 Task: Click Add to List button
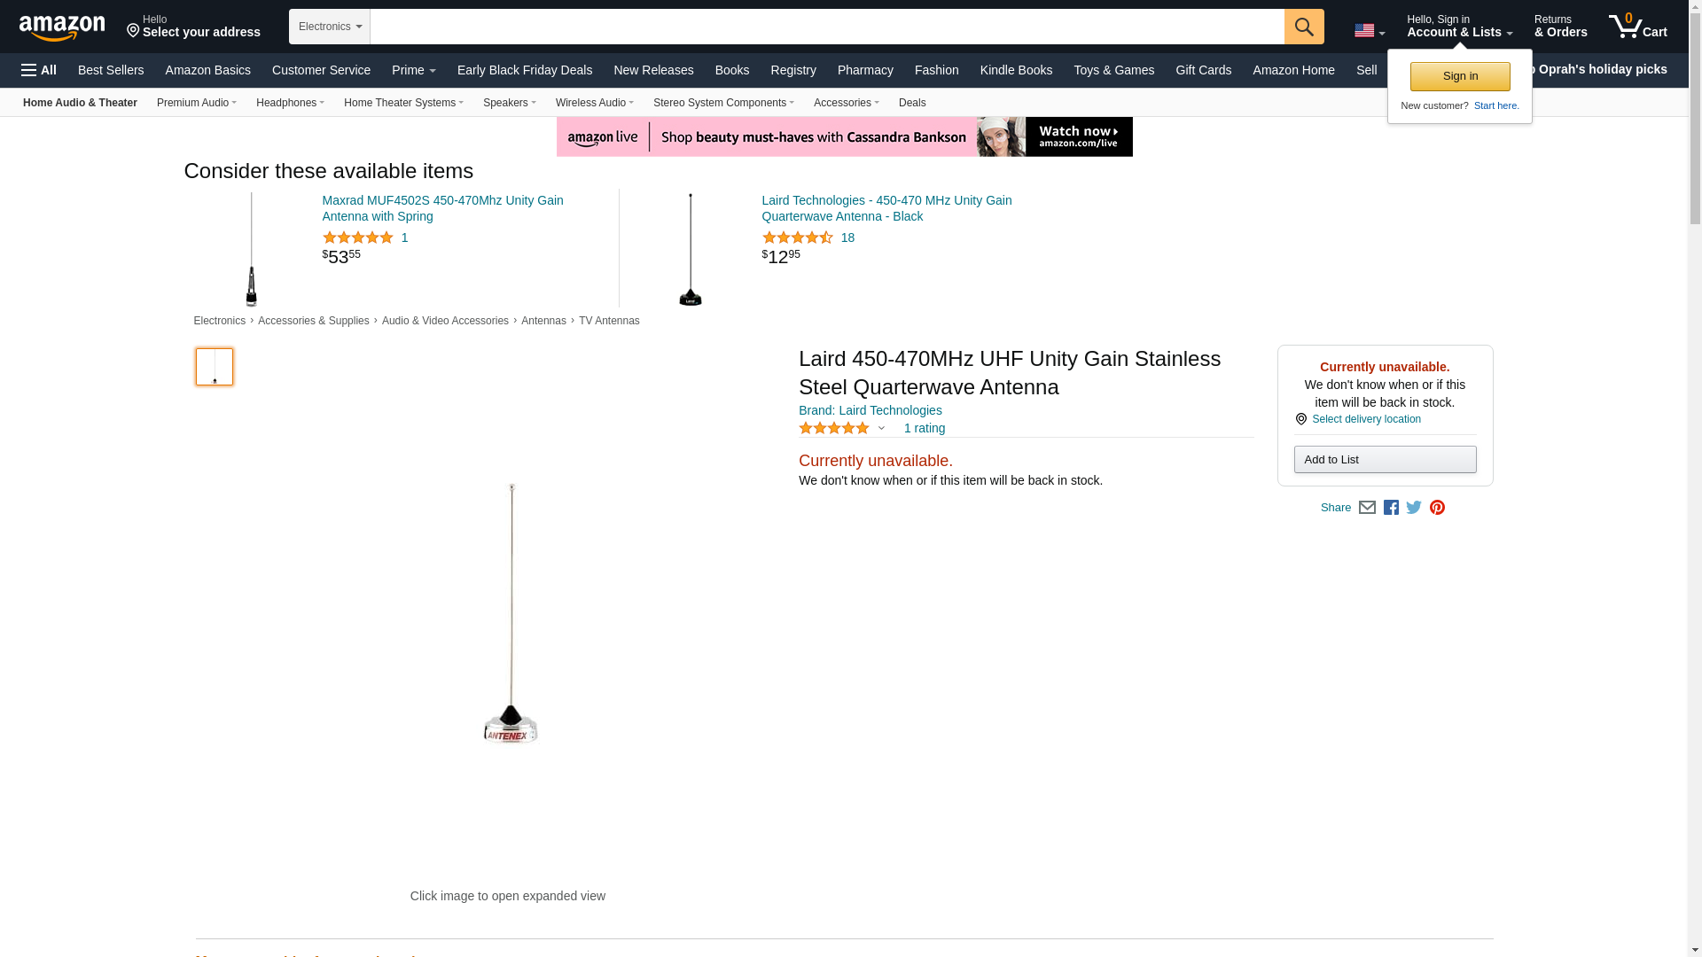point(1385,459)
